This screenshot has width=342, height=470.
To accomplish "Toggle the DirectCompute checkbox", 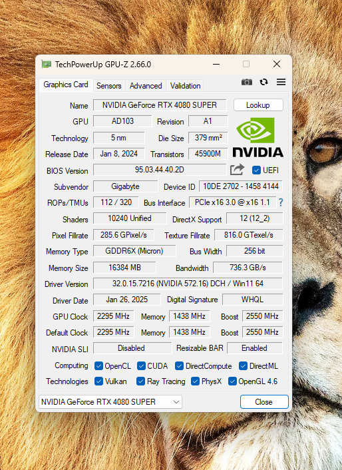I will click(179, 365).
